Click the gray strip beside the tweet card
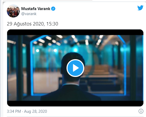The image size is (146, 117). [1, 58]
